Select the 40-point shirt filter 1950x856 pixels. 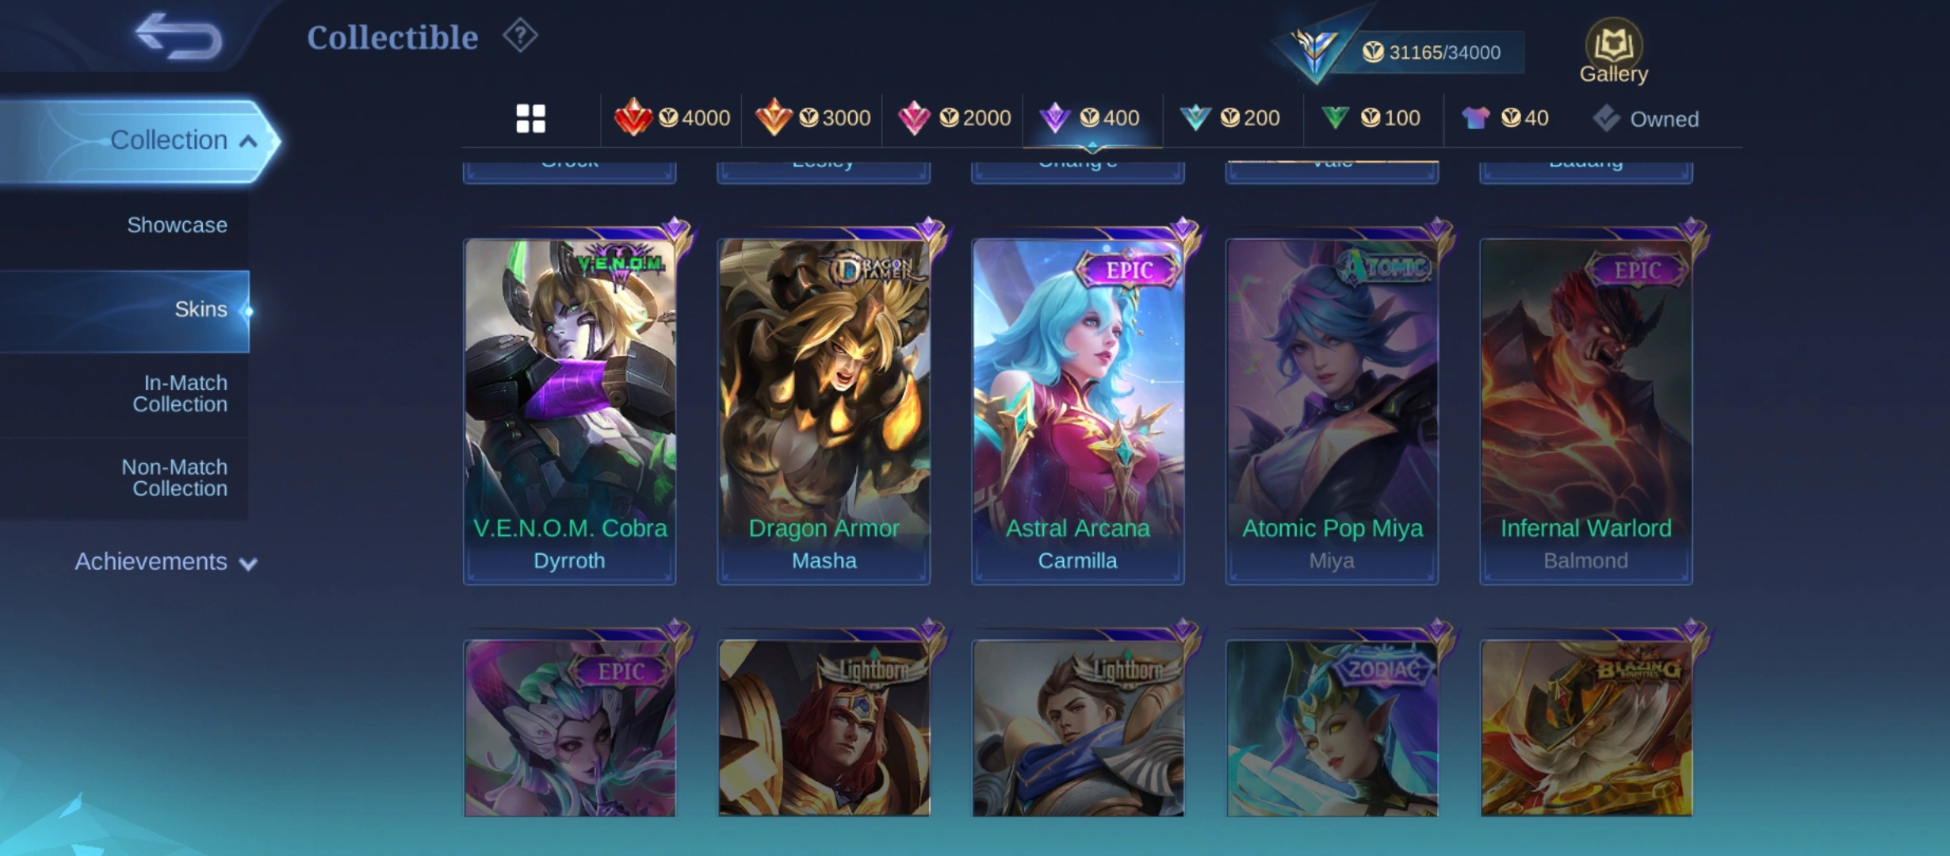[x=1505, y=117]
